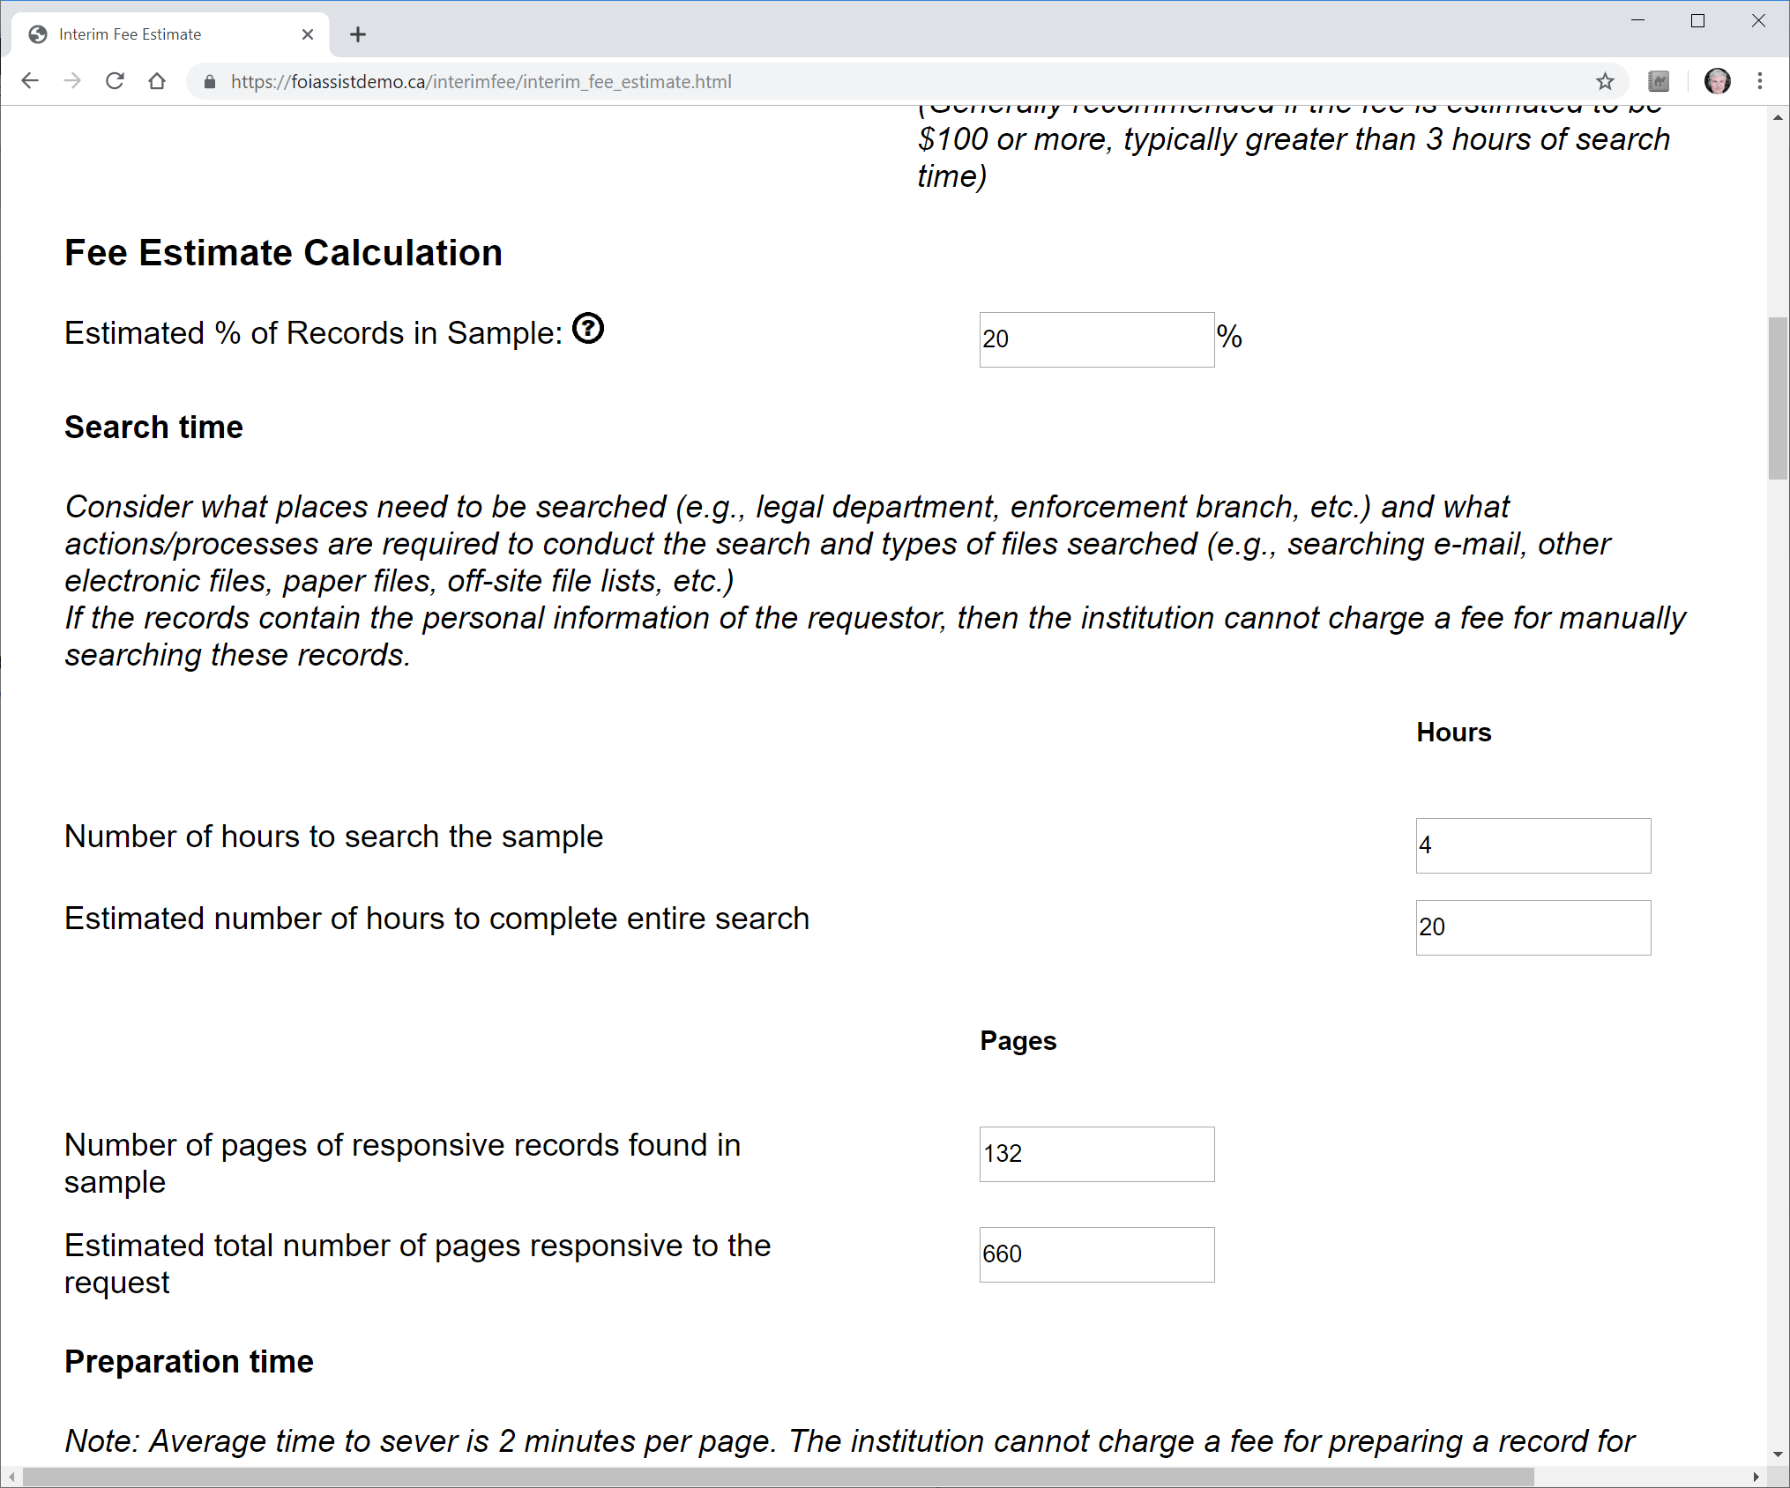Edit estimated hours for entire search
The image size is (1790, 1488).
pos(1533,927)
